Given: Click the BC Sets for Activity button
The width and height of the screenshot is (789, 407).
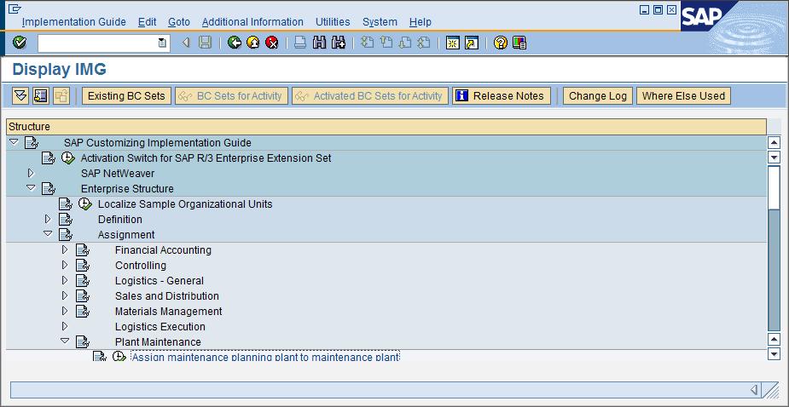Looking at the screenshot, I should 231,96.
